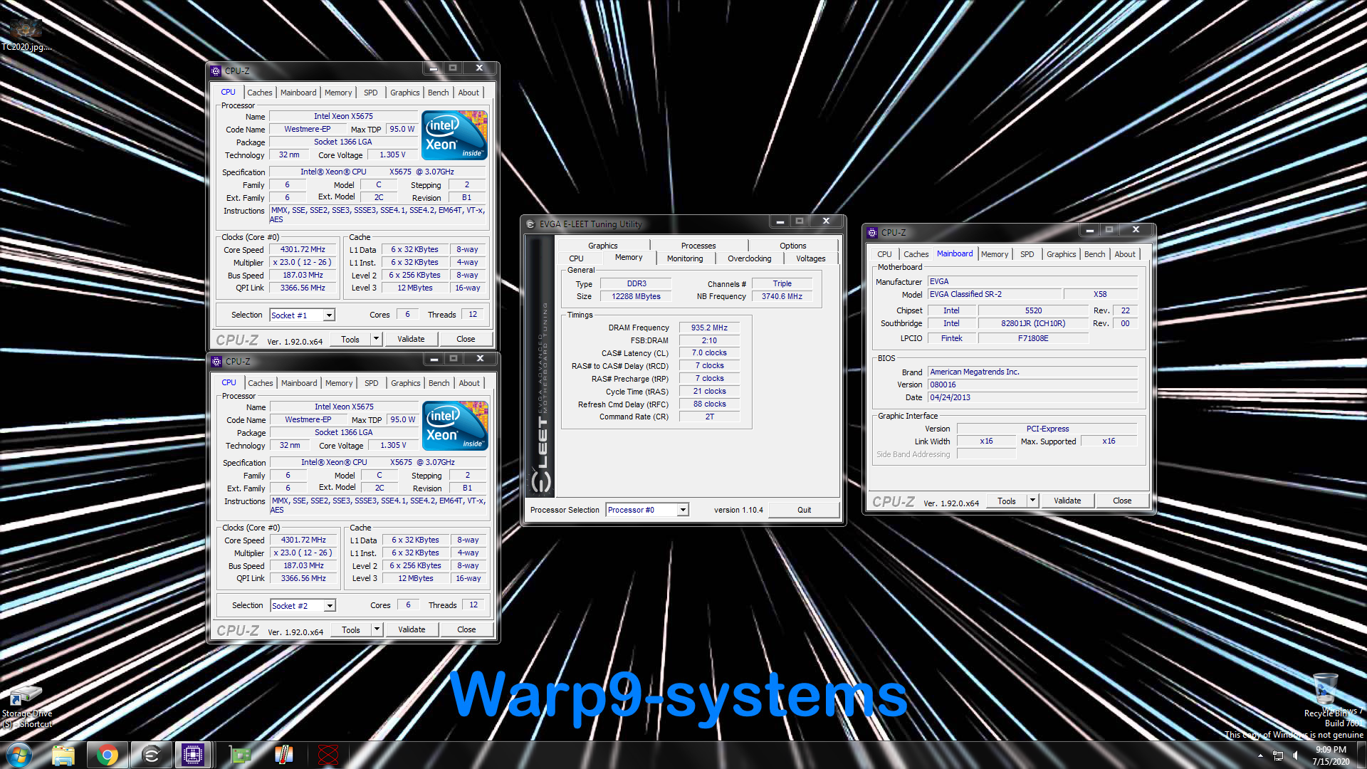
Task: Open Processes tab in E-LEET
Action: pos(698,246)
